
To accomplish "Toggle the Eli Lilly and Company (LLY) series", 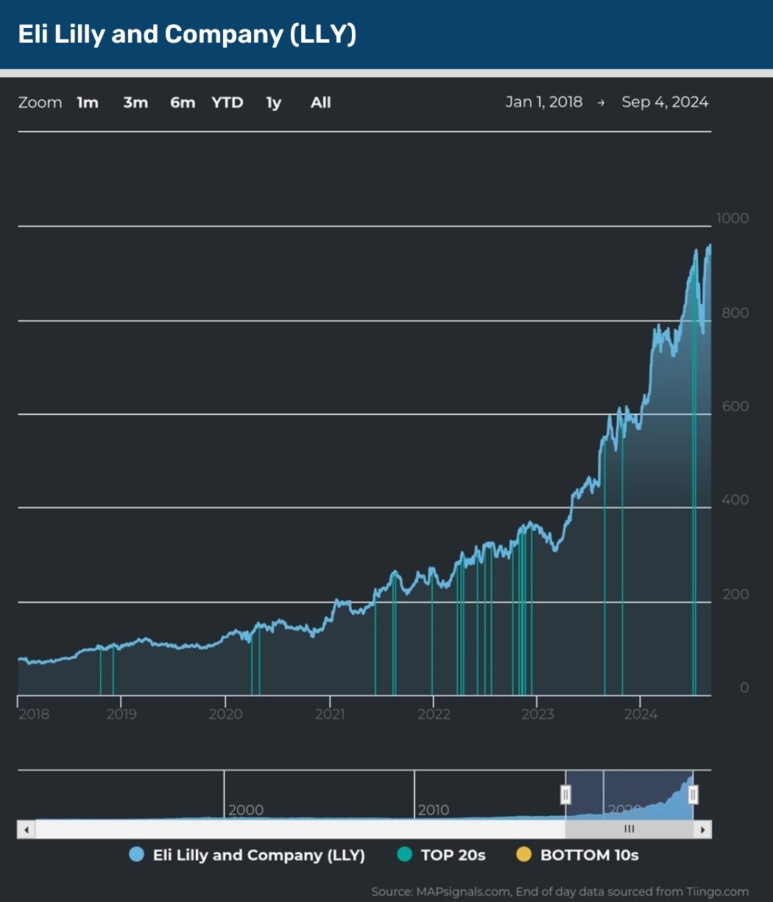I will pos(247,855).
